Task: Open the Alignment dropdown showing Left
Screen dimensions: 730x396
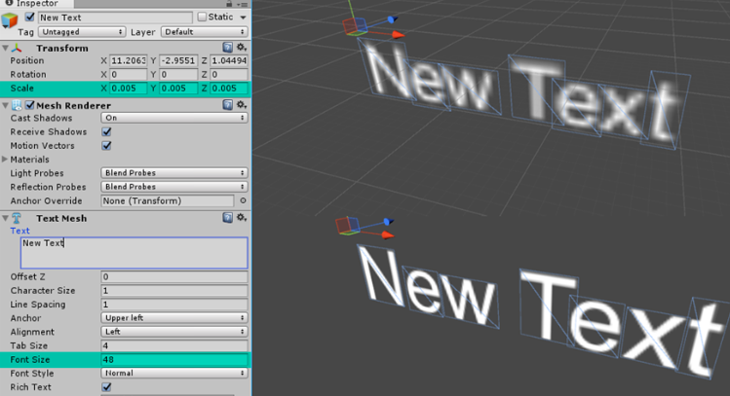Action: pyautogui.click(x=174, y=332)
